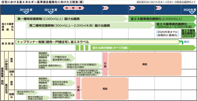
Task: Click the 集合住宅 vertical header
Action: (x=6, y=89)
